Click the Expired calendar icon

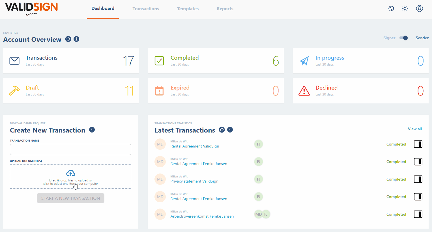159,91
